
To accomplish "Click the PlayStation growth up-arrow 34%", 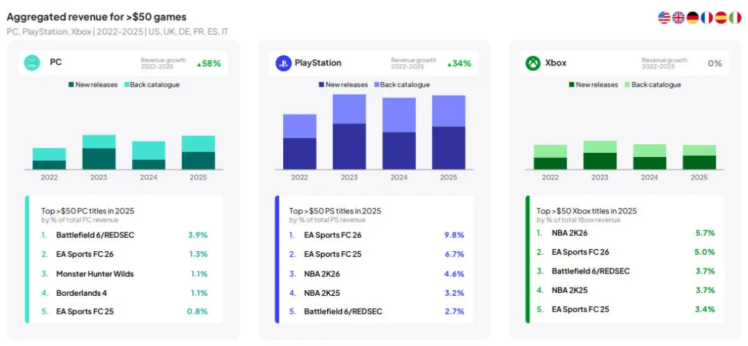I will click(459, 63).
